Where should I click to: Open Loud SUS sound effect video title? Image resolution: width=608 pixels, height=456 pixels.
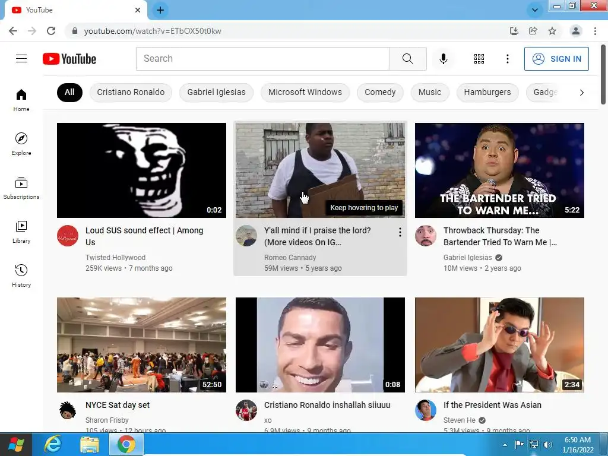pyautogui.click(x=144, y=236)
